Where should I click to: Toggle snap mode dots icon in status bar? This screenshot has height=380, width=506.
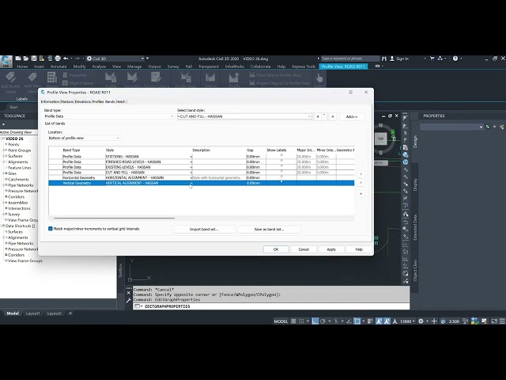(x=301, y=321)
